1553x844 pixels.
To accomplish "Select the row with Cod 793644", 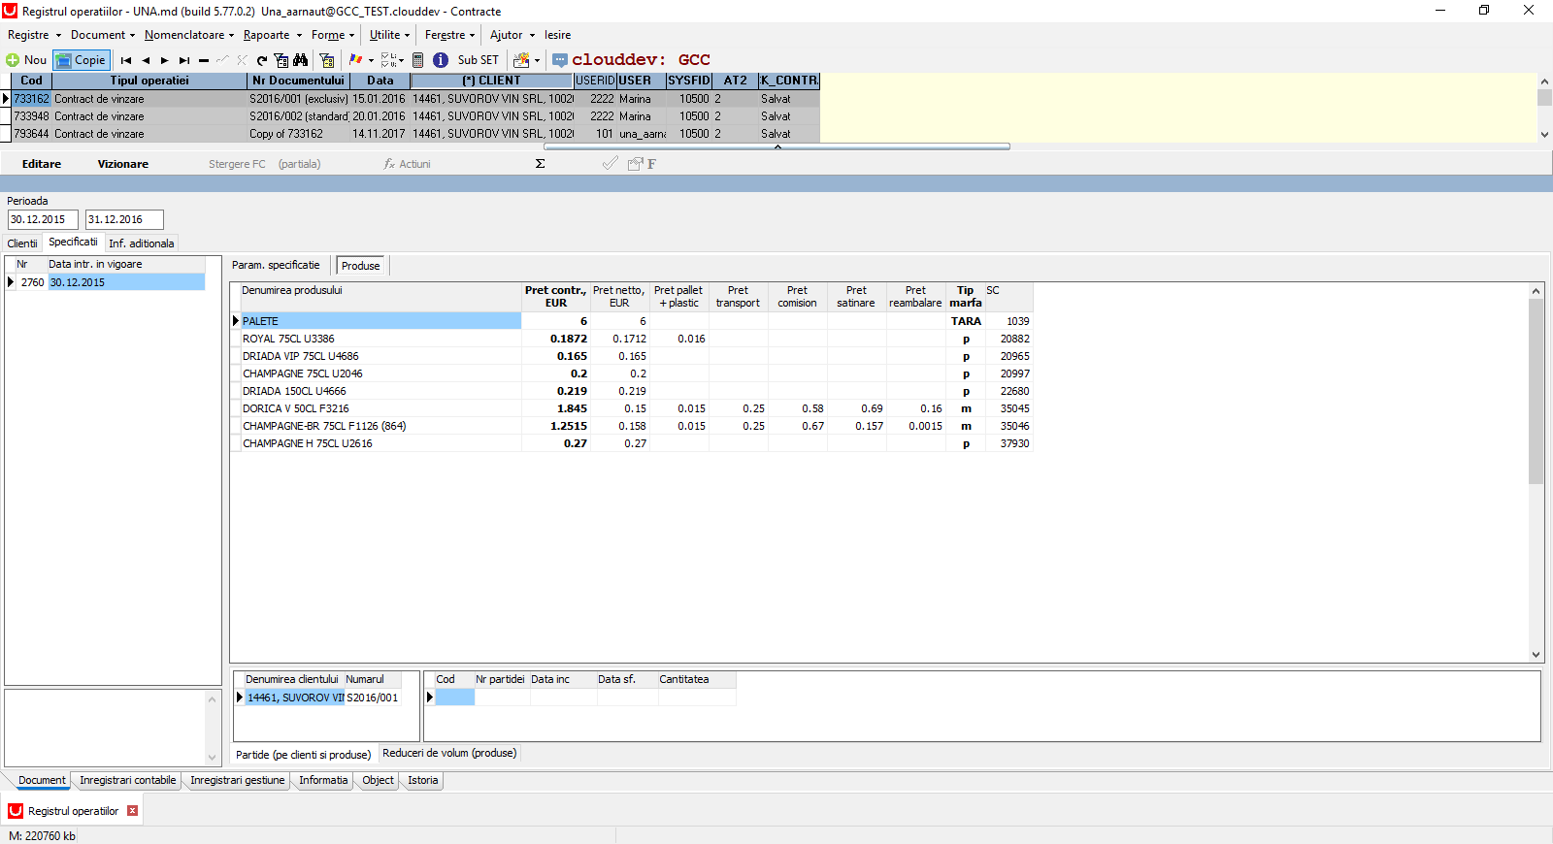I will click(415, 134).
